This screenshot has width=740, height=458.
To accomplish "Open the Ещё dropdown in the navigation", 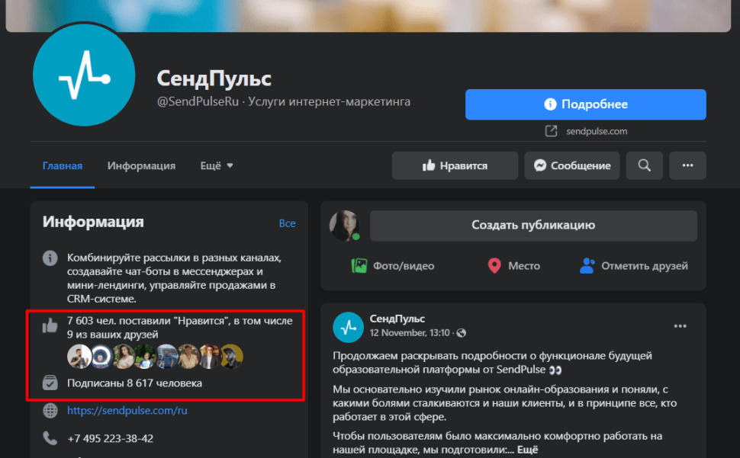I will tap(216, 165).
